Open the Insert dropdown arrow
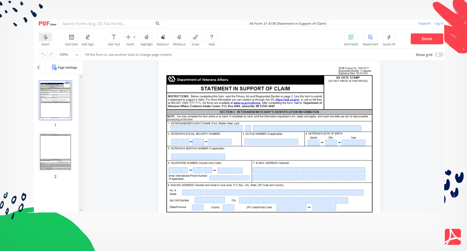Viewport: 467px width, 251px height. (134, 37)
